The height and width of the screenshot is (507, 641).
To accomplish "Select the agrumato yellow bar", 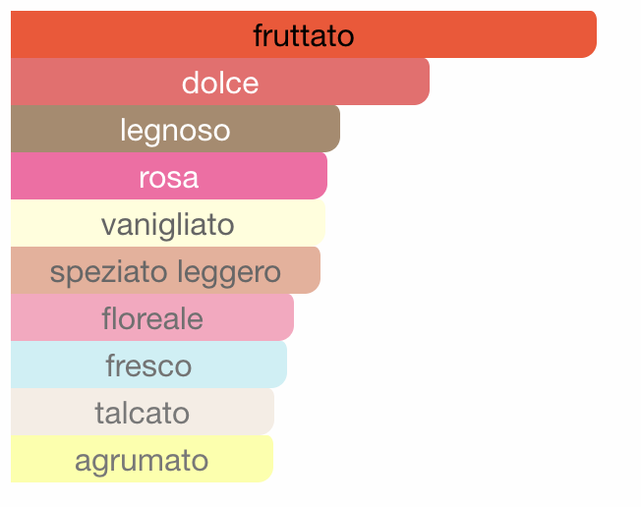I will 142,459.
